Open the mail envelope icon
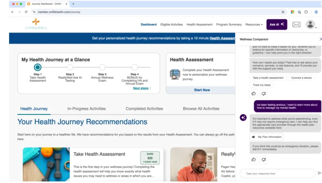Image resolution: width=322 pixels, height=183 pixels. point(296,25)
